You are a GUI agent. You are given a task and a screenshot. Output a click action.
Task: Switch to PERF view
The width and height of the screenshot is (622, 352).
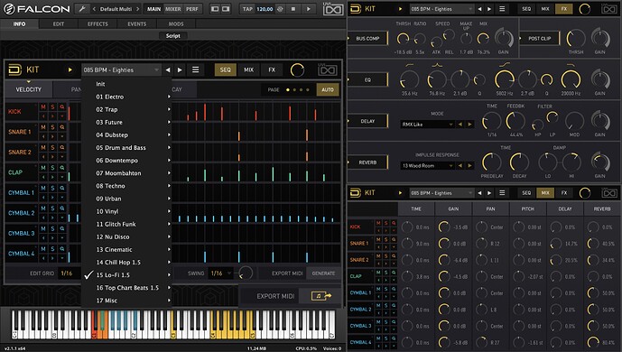click(x=192, y=9)
